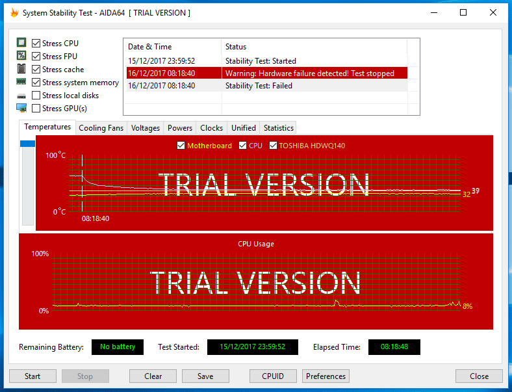Open the Voltages tab
This screenshot has width=512, height=392.
pos(146,127)
